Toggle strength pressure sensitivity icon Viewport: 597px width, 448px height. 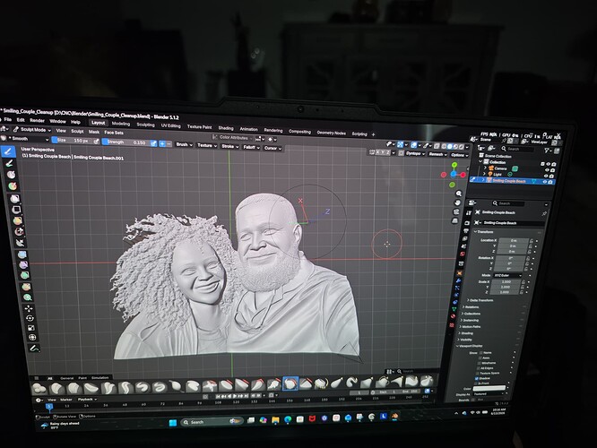click(153, 143)
